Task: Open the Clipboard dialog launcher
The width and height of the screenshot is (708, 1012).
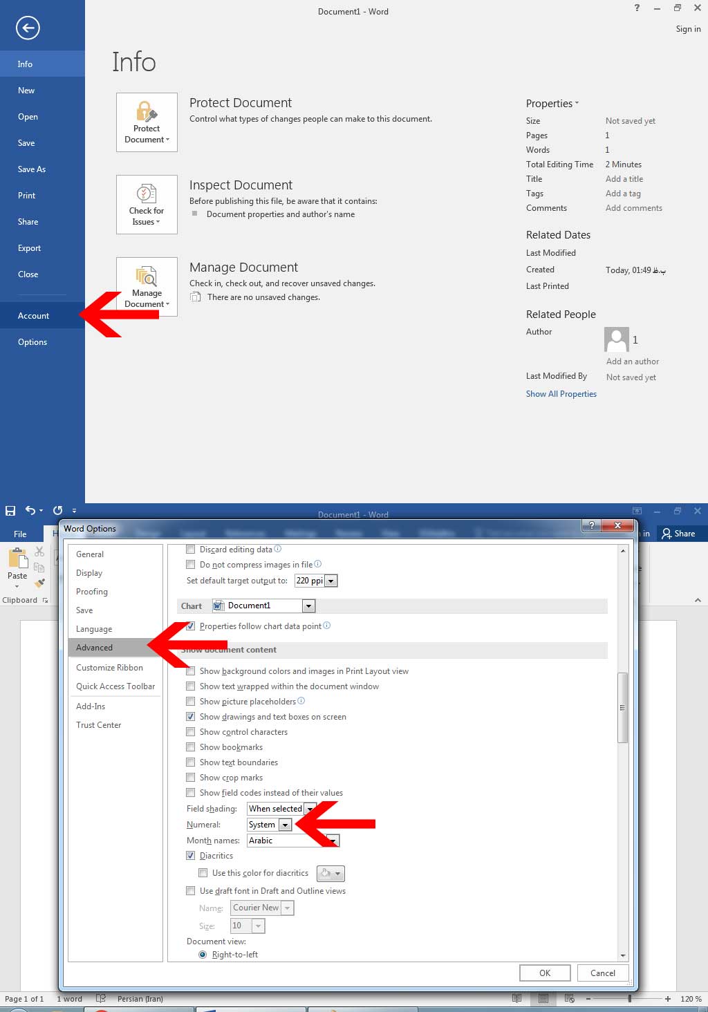Action: (x=46, y=600)
